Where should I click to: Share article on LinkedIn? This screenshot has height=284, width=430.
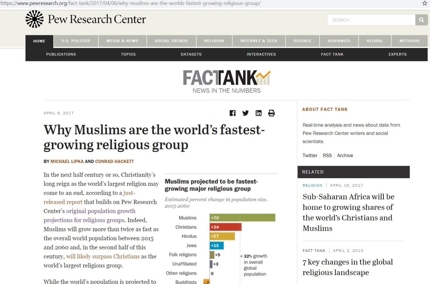tap(258, 113)
